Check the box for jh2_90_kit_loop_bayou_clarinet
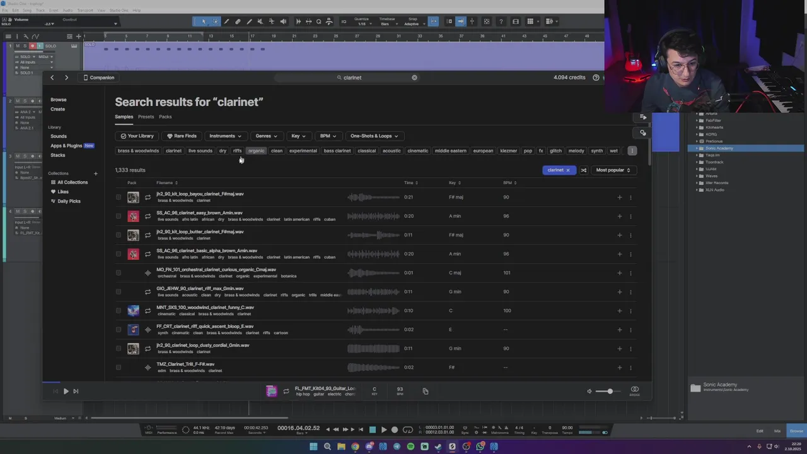Image resolution: width=807 pixels, height=454 pixels. tap(119, 197)
